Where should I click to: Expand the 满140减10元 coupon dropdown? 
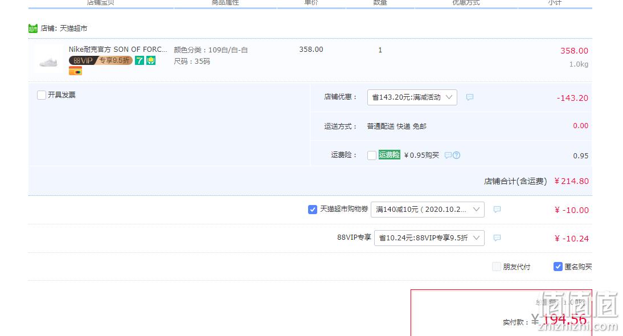(x=428, y=210)
